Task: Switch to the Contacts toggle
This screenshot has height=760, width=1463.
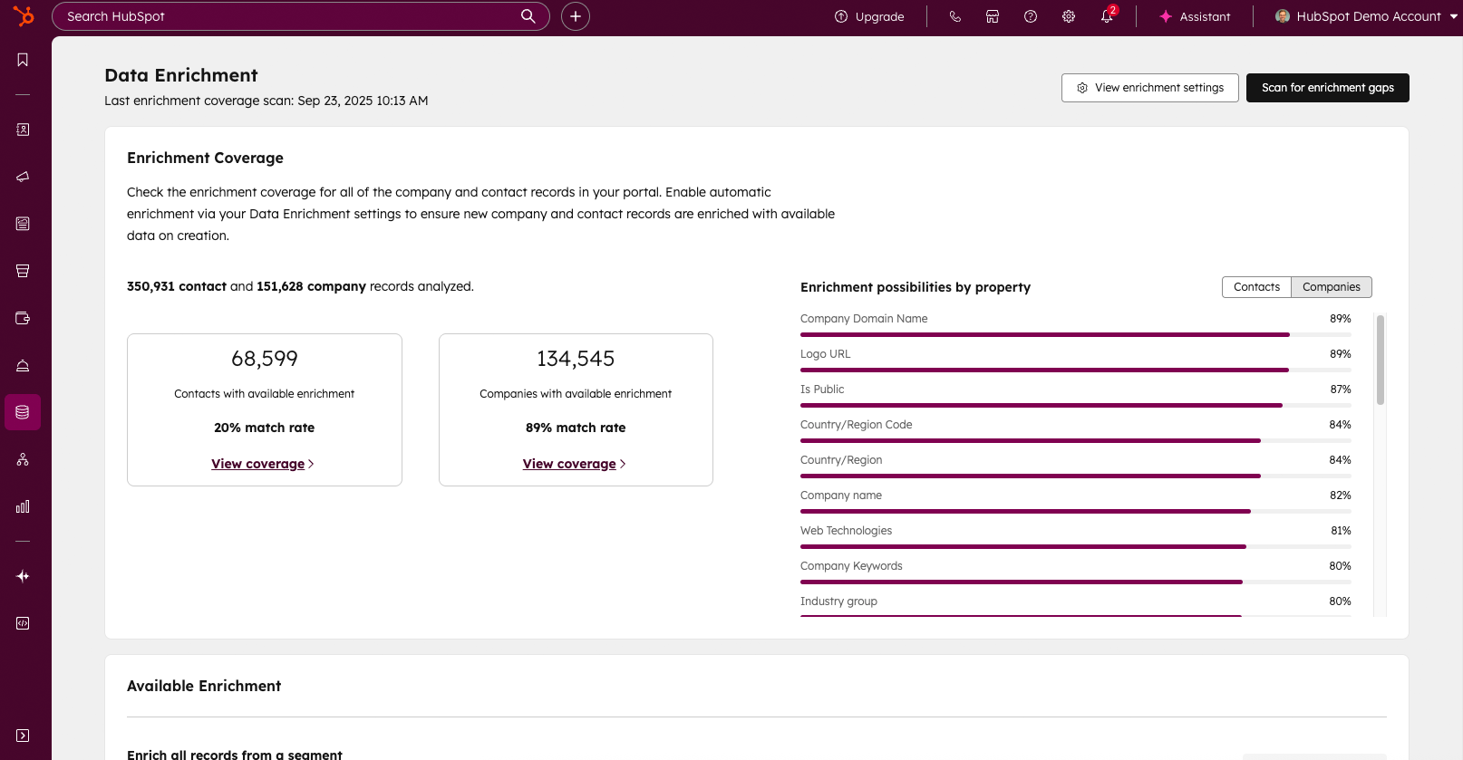Action: click(1256, 287)
